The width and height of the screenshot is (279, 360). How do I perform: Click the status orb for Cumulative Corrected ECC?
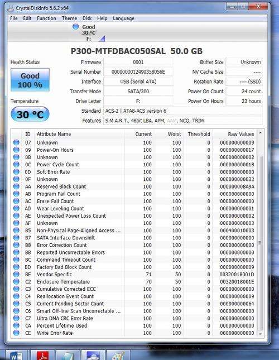(16, 289)
